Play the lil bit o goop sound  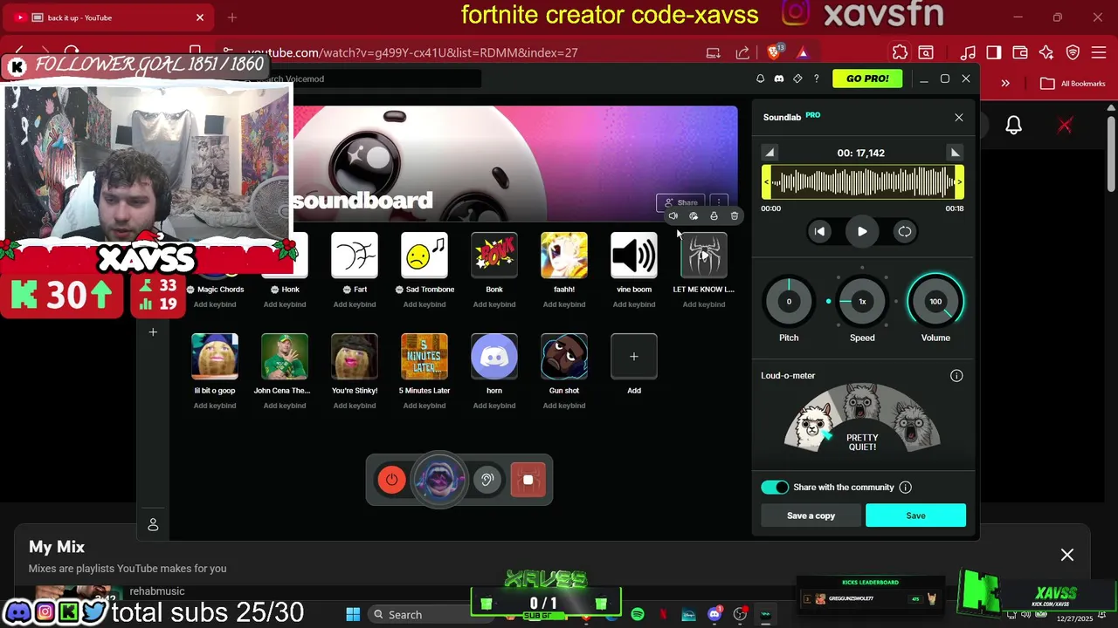point(215,357)
